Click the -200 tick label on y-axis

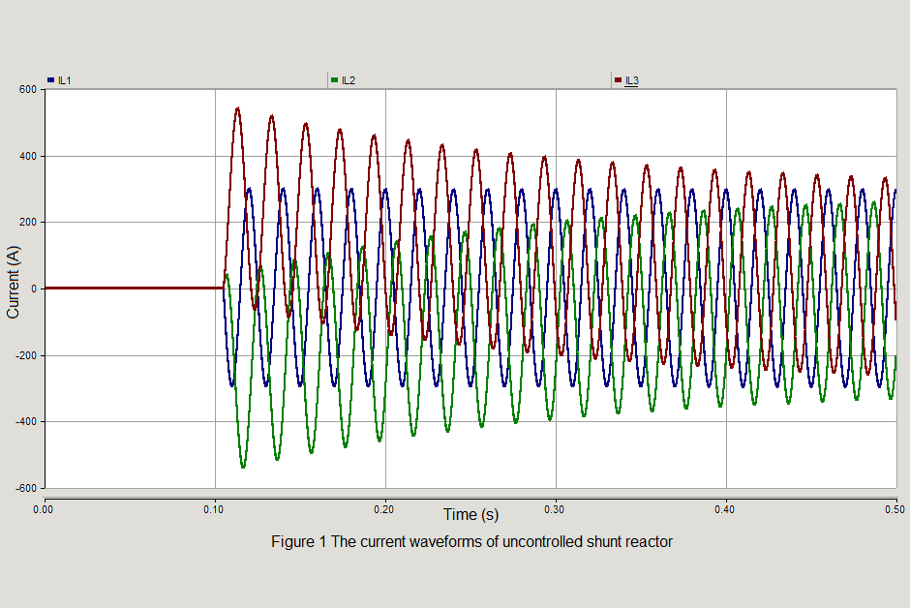(x=25, y=355)
